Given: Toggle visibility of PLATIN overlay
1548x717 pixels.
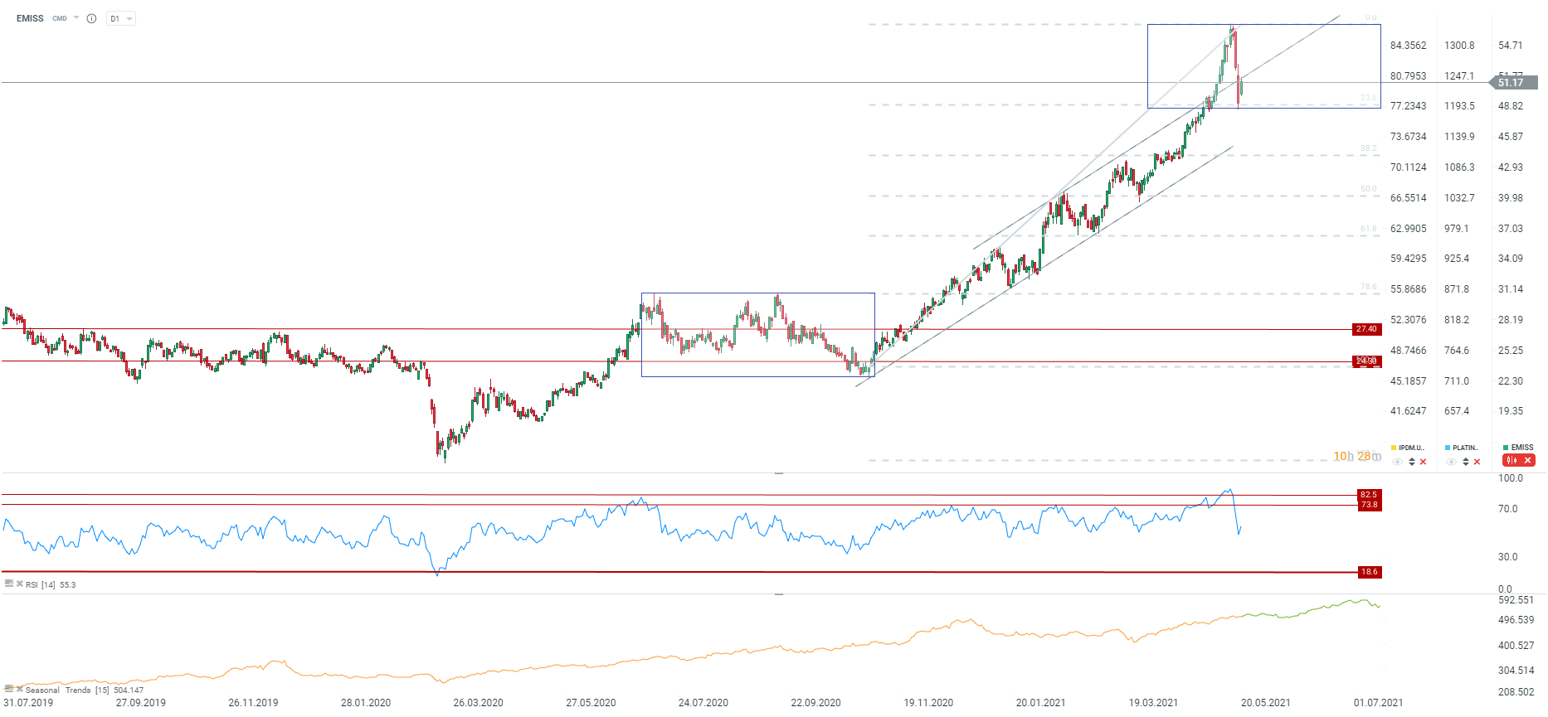Looking at the screenshot, I should (1451, 462).
